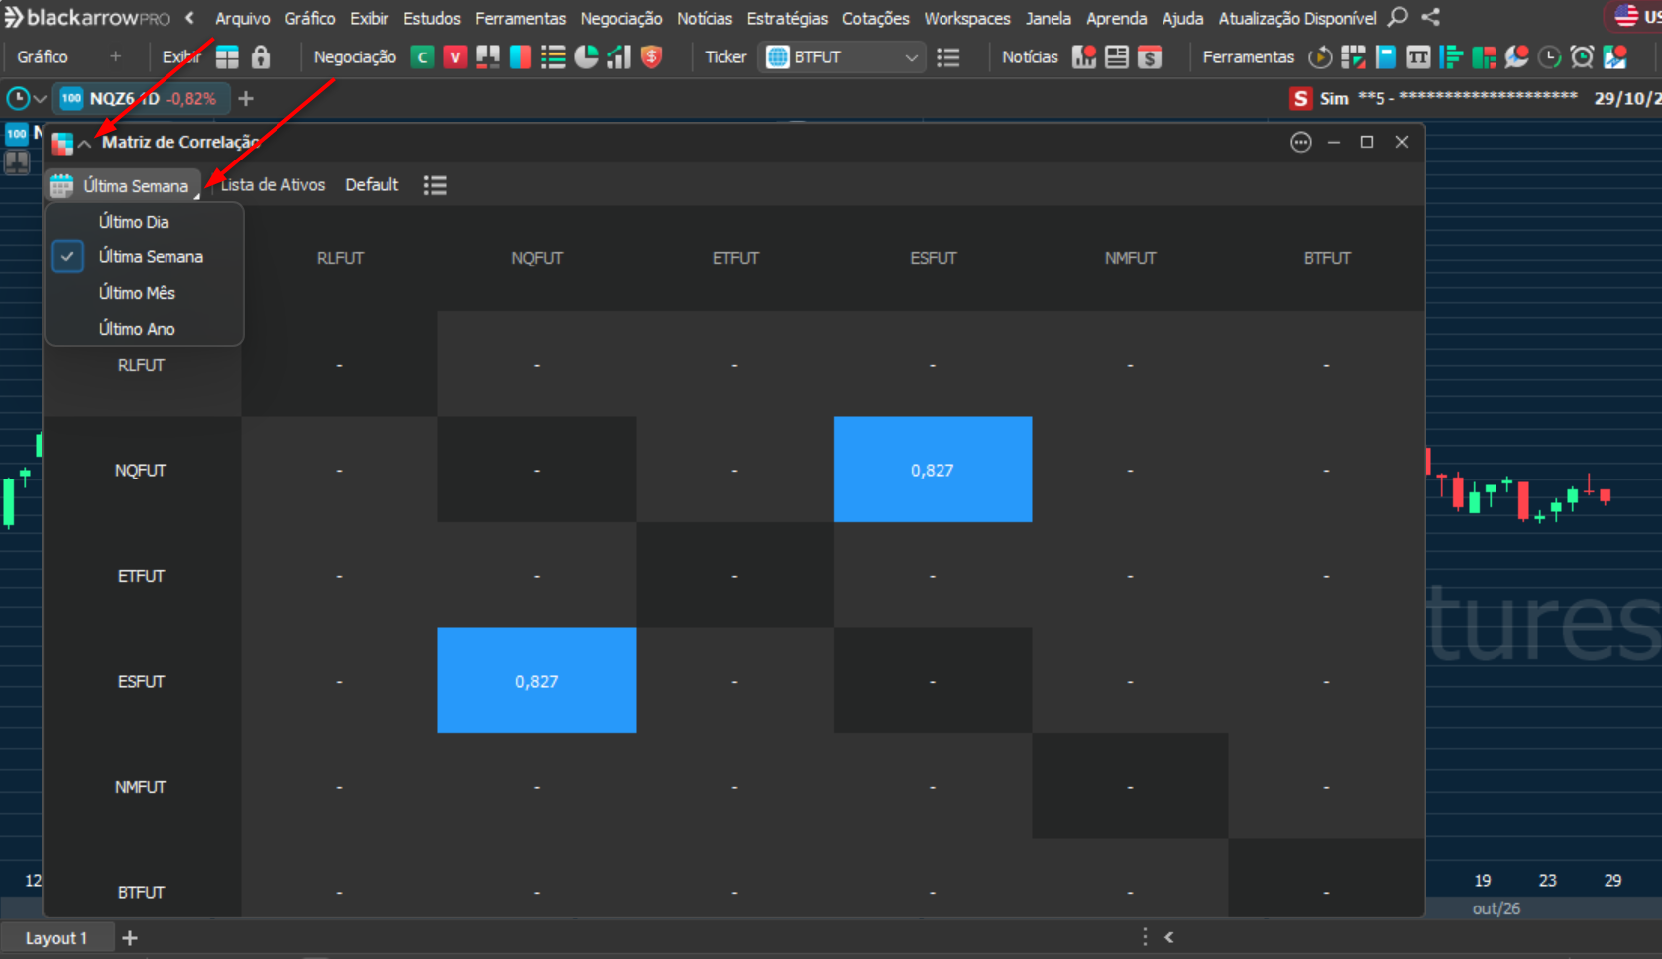Open the Ticker BTFUT dropdown

pyautogui.click(x=843, y=57)
